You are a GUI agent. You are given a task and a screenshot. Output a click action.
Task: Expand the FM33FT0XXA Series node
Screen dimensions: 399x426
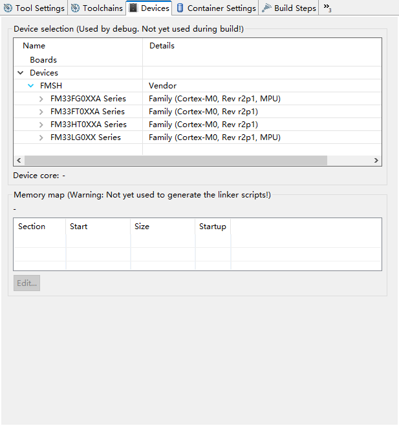coord(41,112)
